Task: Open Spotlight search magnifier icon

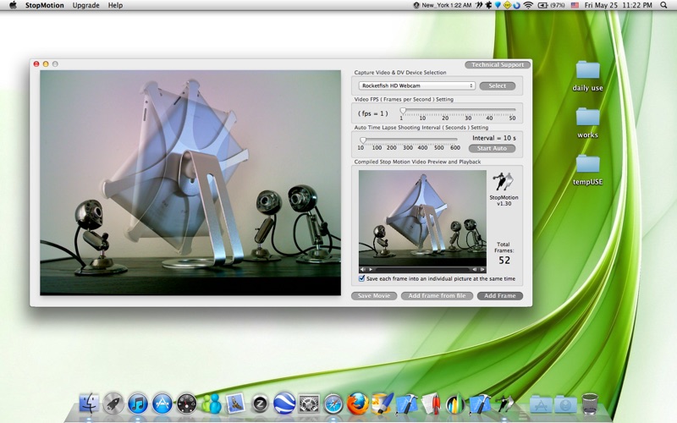Action: [x=663, y=5]
